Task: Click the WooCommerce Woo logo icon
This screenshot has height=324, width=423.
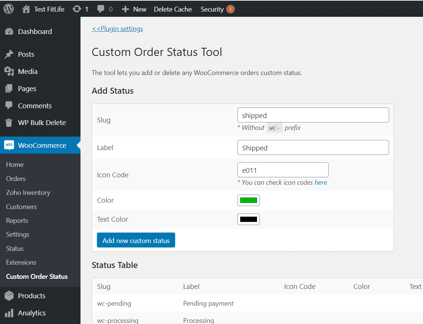Action: tap(9, 145)
